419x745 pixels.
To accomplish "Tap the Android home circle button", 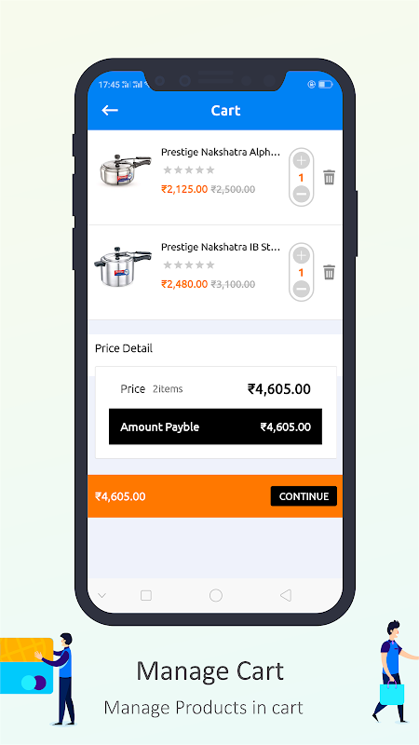I will pyautogui.click(x=216, y=595).
